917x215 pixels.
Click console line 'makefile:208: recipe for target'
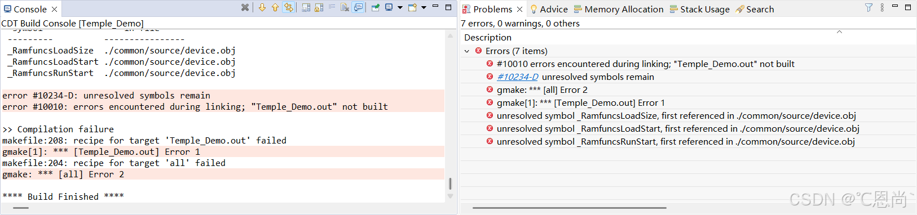pos(144,141)
